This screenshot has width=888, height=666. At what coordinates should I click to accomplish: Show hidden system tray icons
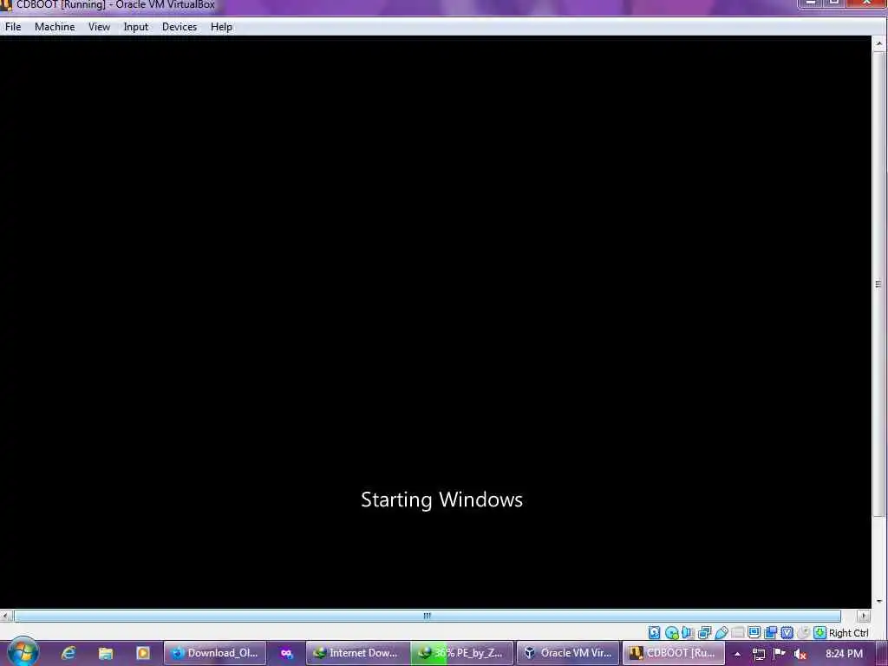click(737, 654)
